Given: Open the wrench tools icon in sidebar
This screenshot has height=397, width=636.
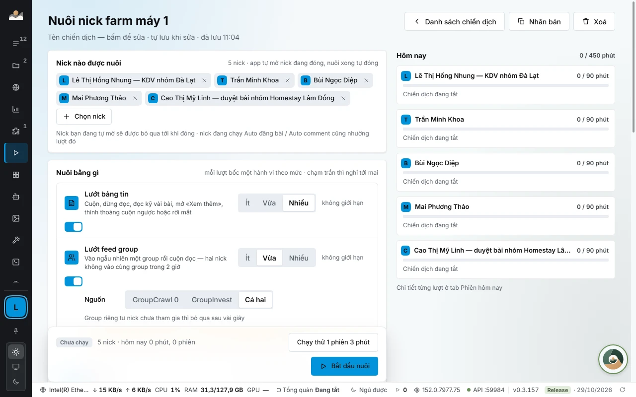Looking at the screenshot, I should (16, 240).
